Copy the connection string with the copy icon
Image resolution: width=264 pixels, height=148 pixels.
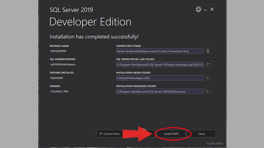208,51
